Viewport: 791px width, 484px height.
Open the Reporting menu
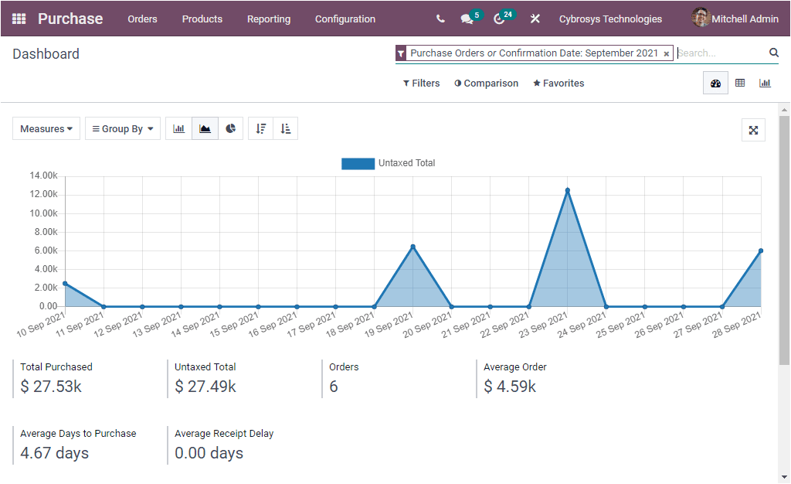point(269,19)
